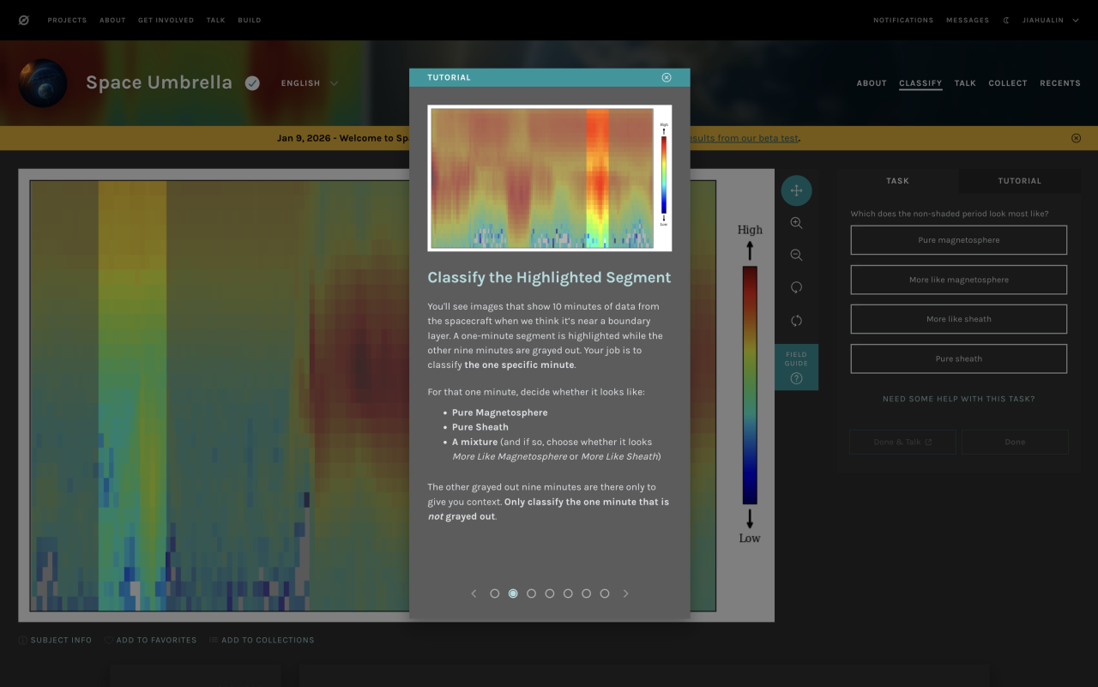1098x687 pixels.
Task: Click the approved project checkmark badge
Action: tap(252, 83)
